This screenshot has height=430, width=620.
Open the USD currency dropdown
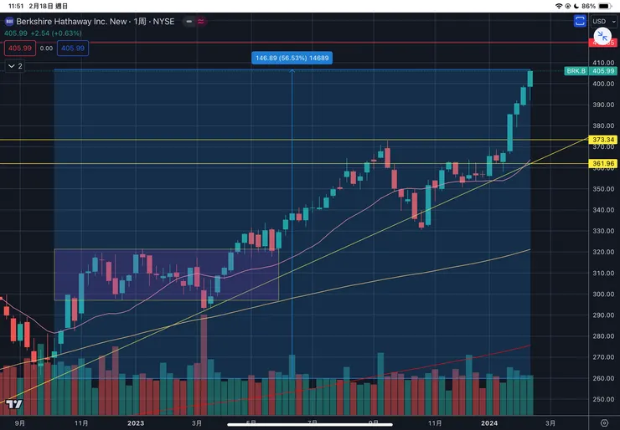tap(602, 21)
